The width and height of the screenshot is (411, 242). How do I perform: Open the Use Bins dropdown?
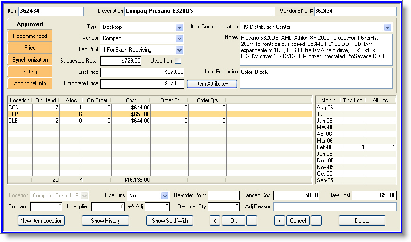click(165, 196)
